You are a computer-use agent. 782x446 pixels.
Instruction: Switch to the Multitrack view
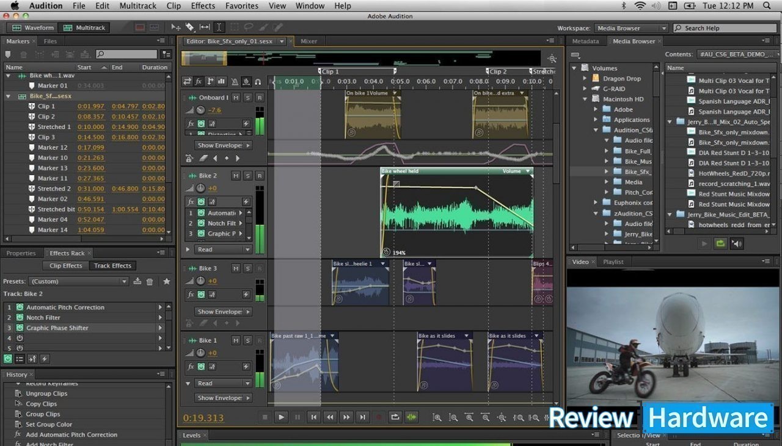[84, 27]
